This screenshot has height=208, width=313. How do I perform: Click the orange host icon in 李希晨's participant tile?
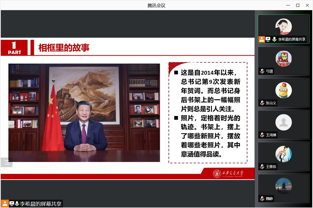(x=262, y=39)
